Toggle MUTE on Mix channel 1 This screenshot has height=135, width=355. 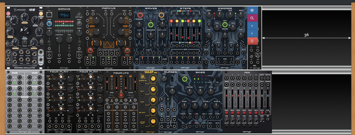coord(227,113)
